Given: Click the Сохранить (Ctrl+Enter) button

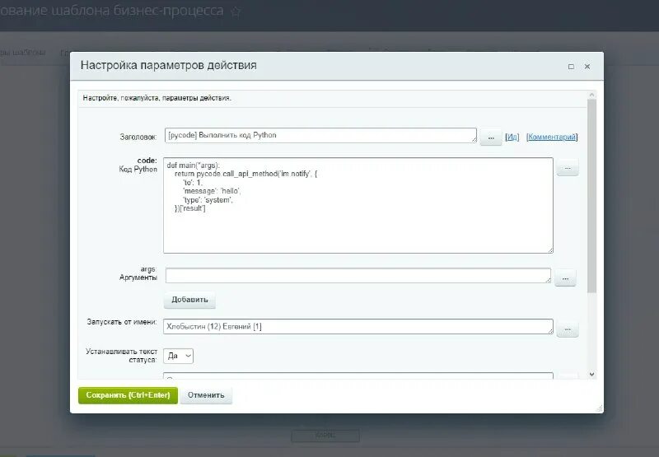Looking at the screenshot, I should [128, 395].
